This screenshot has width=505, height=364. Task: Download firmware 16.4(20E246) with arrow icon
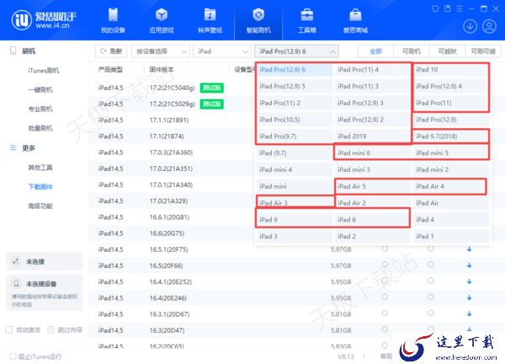point(470,297)
